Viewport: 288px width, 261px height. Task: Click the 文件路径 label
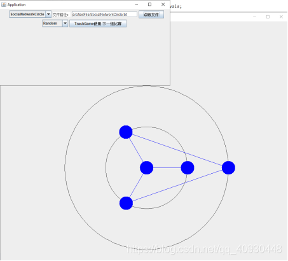(x=60, y=15)
